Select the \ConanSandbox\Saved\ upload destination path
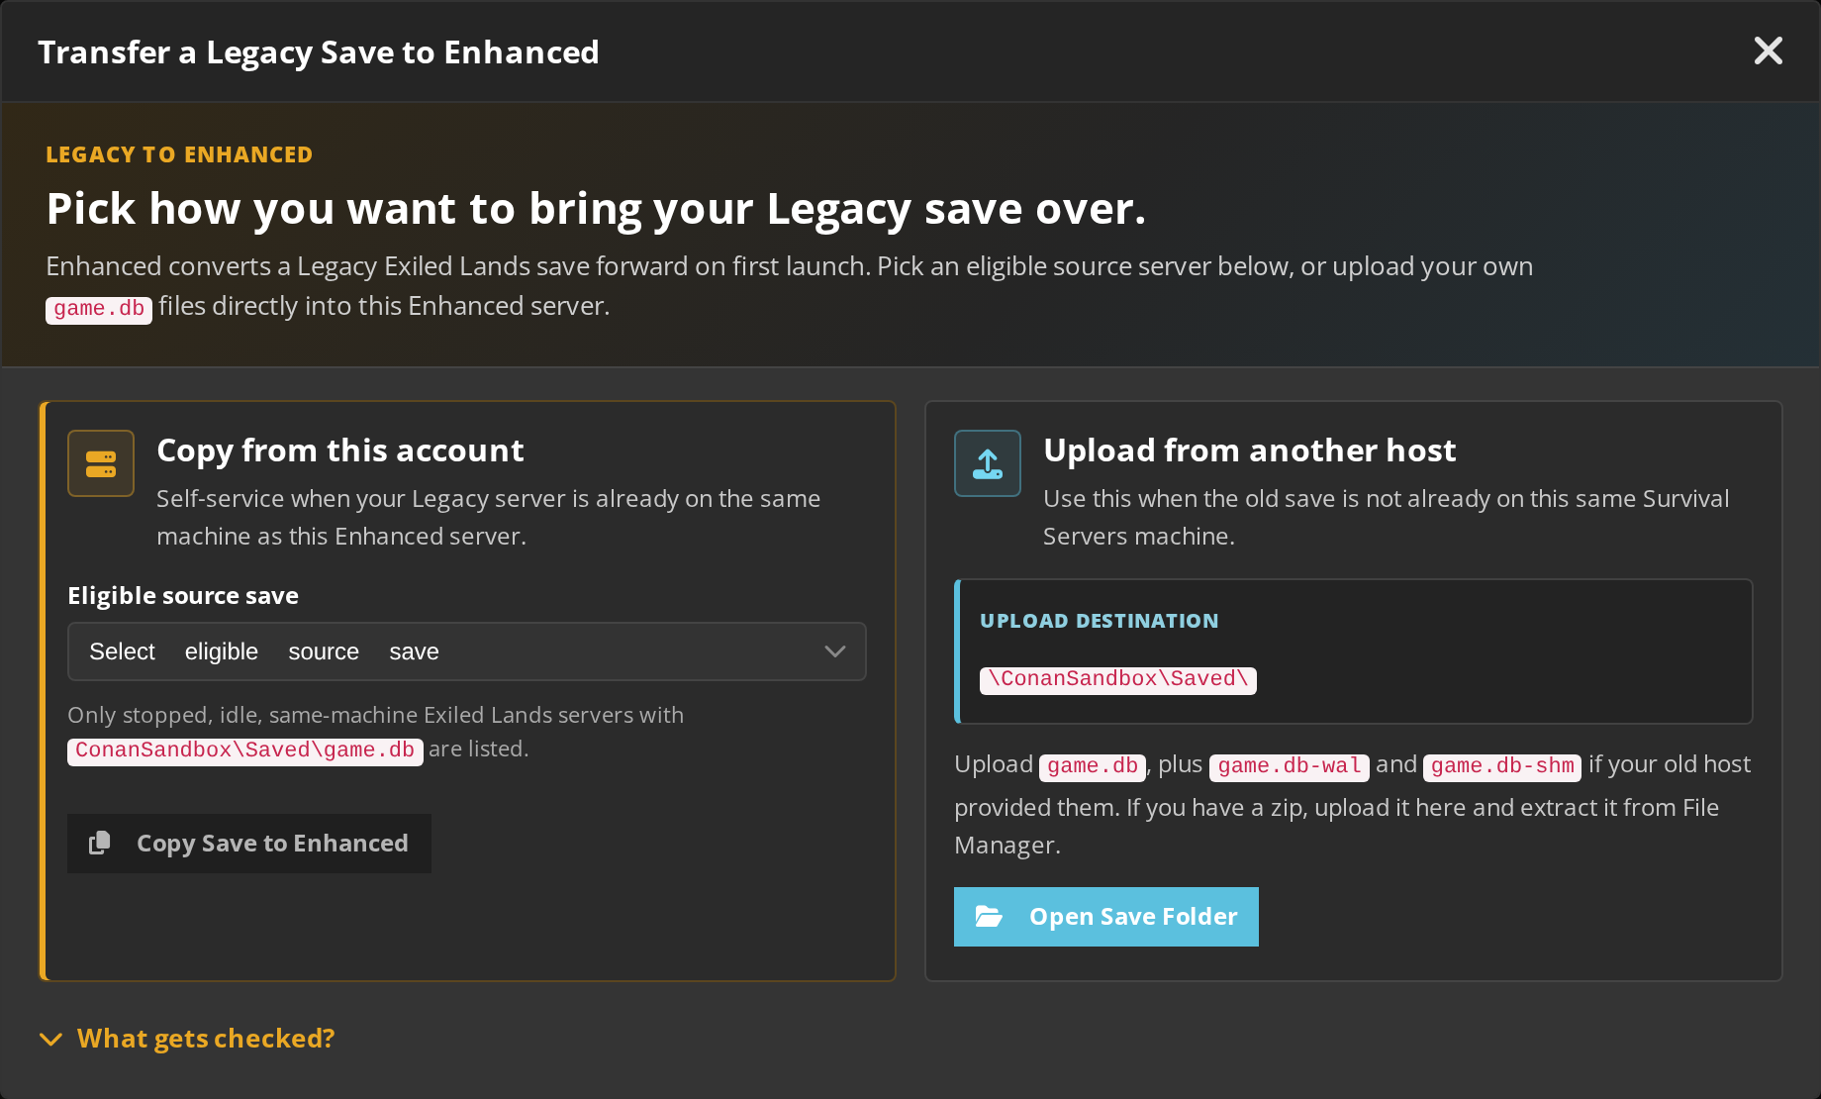 (1118, 679)
